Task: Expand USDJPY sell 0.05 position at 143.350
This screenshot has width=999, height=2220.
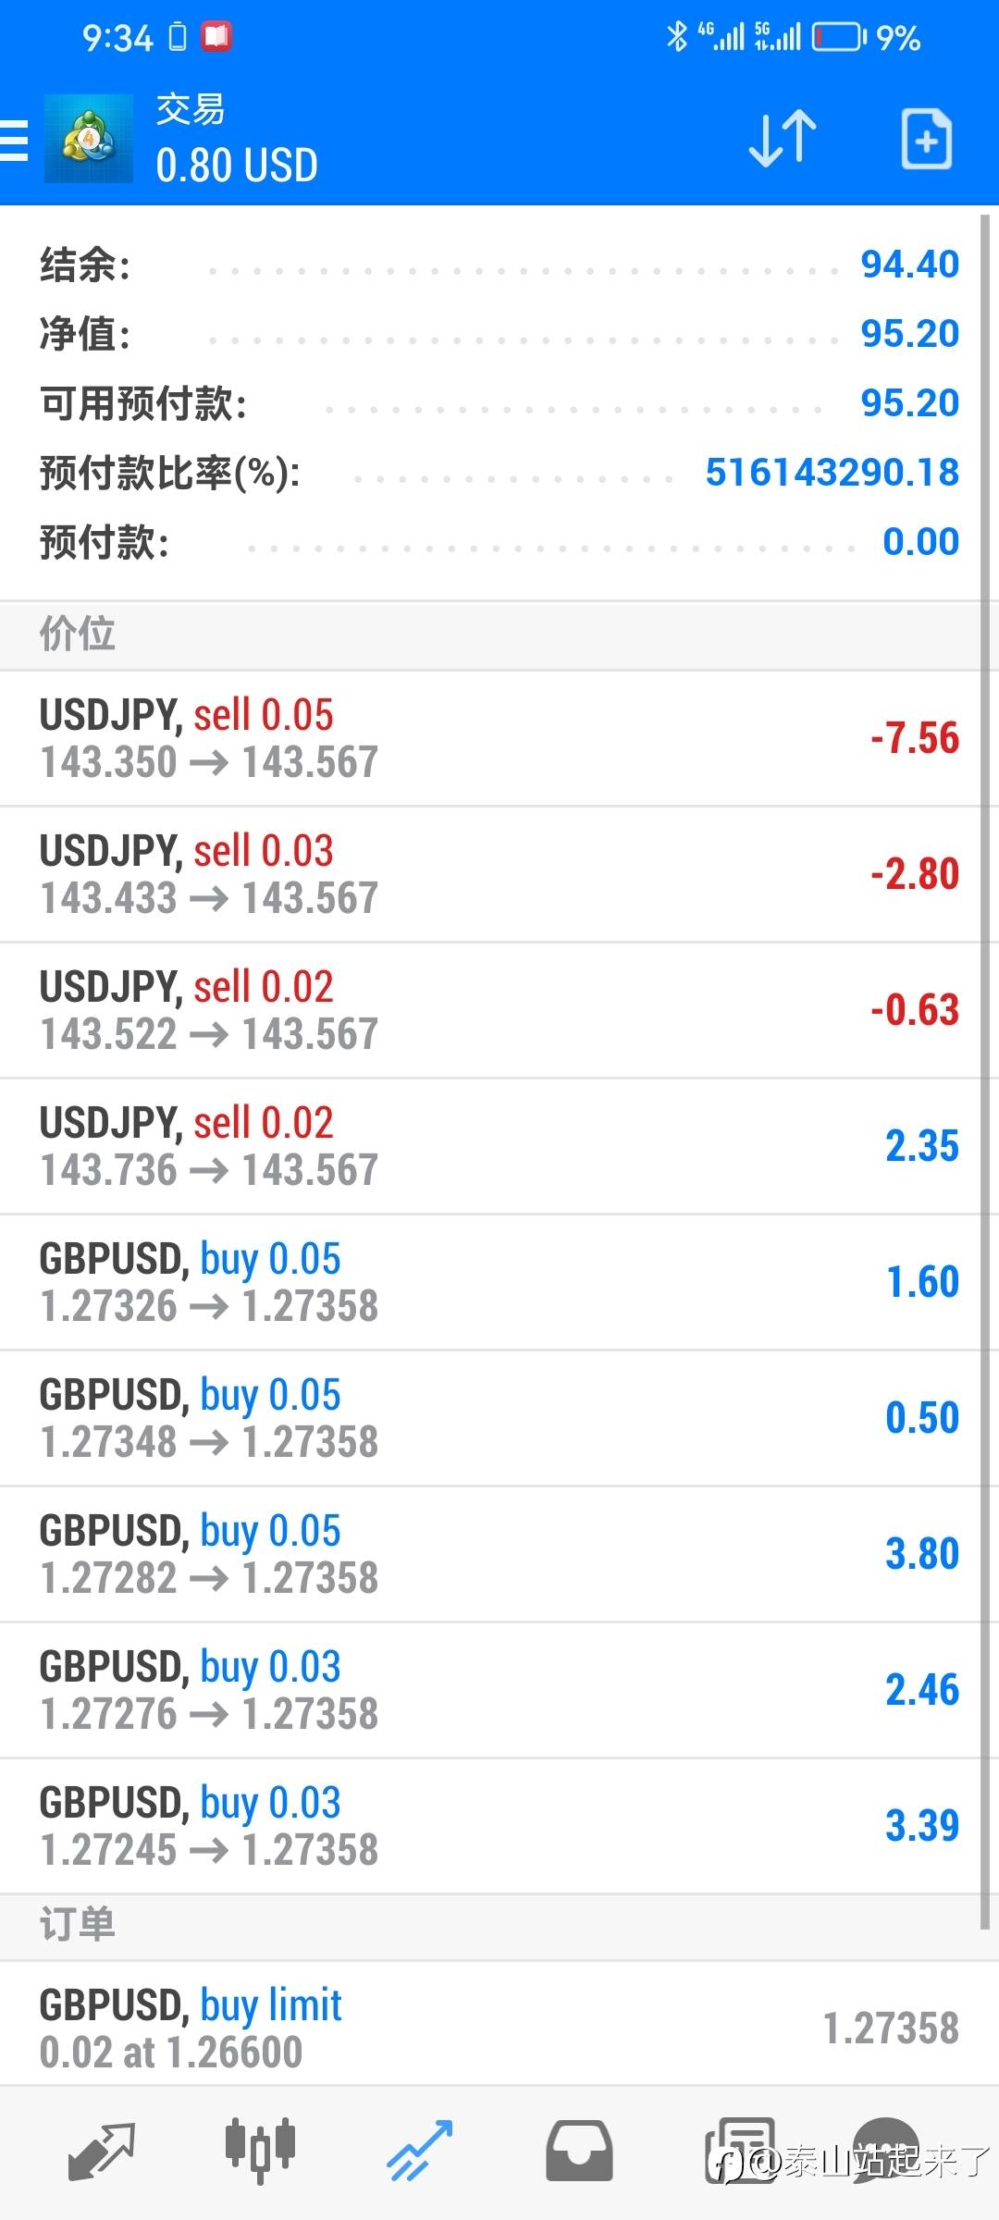Action: pyautogui.click(x=490, y=738)
